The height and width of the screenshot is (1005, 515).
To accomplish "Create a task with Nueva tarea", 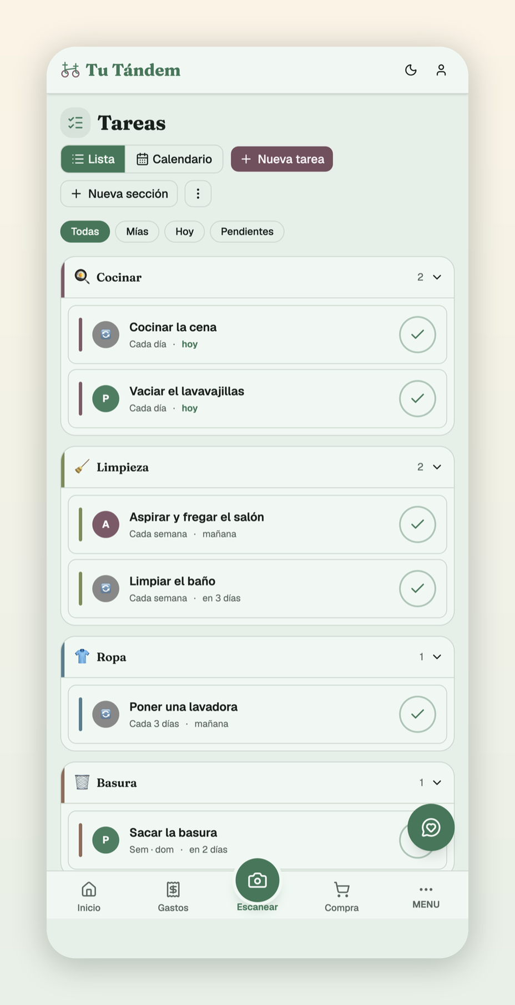I will pos(282,159).
